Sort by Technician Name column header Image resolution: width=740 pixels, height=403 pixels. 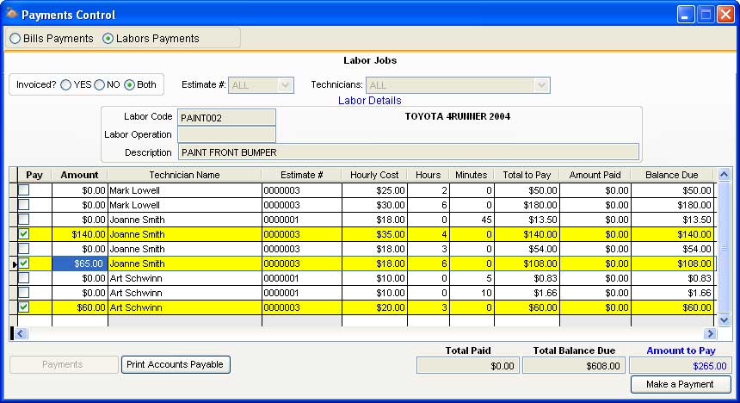click(x=184, y=175)
